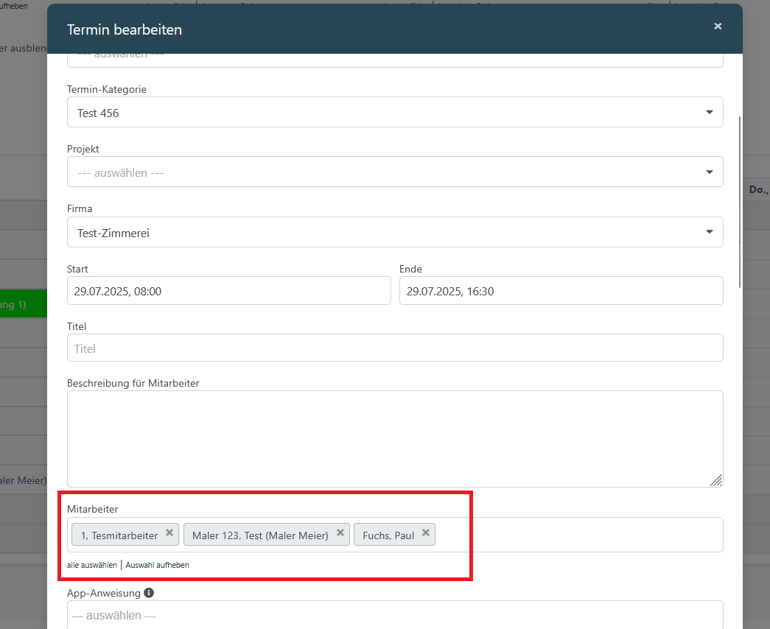Click the Ende date field
770x629 pixels.
tap(561, 291)
